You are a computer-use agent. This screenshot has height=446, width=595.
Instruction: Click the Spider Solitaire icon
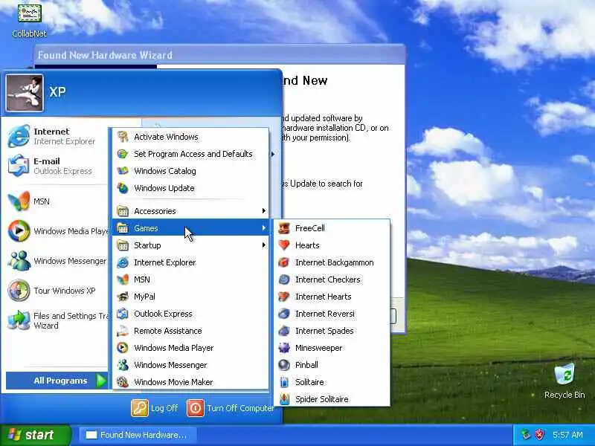coord(284,399)
